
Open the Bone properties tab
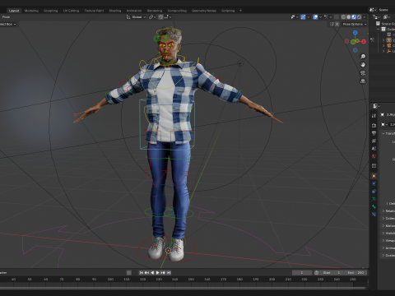pos(374,206)
